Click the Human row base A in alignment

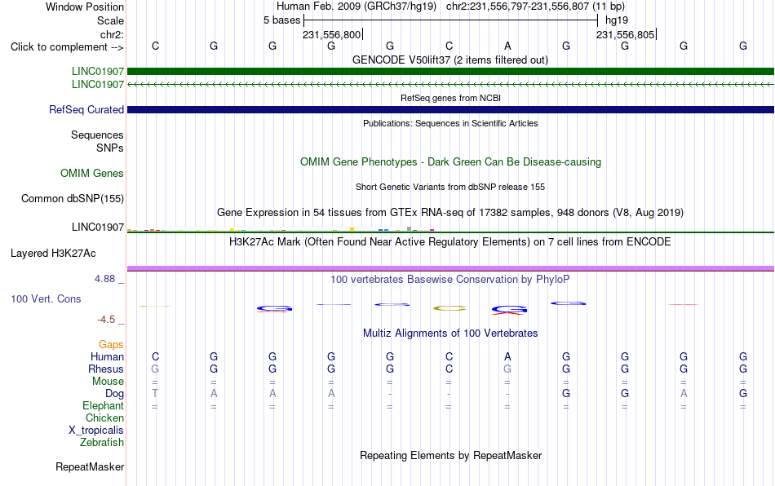pos(507,356)
